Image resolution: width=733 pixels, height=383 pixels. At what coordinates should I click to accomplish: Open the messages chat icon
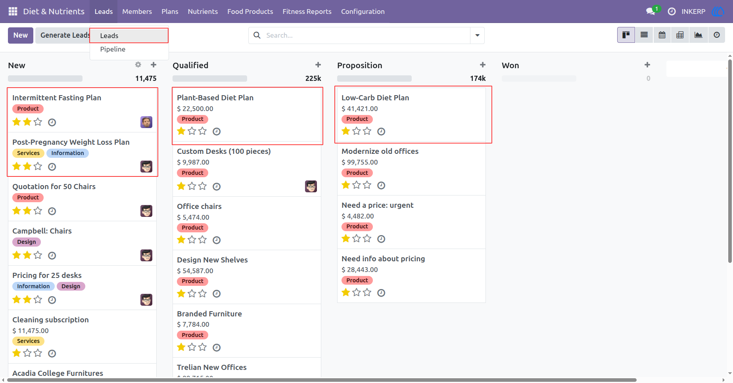tap(650, 11)
